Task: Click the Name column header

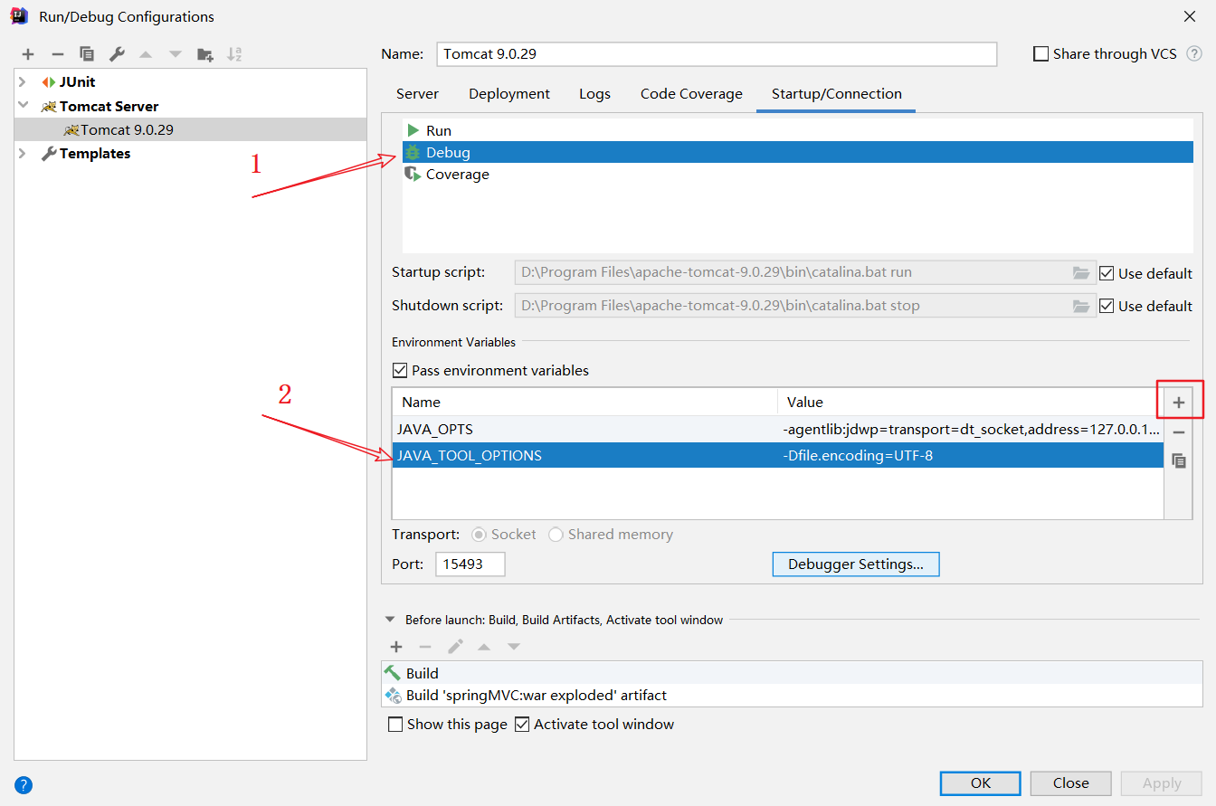Action: coord(584,402)
